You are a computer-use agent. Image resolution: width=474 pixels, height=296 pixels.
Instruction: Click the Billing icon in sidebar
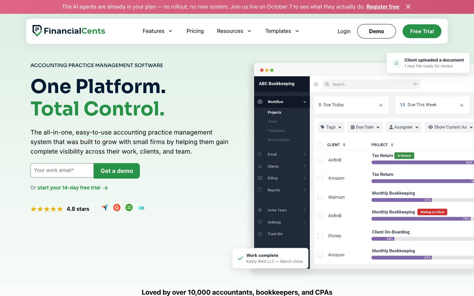coord(260,178)
